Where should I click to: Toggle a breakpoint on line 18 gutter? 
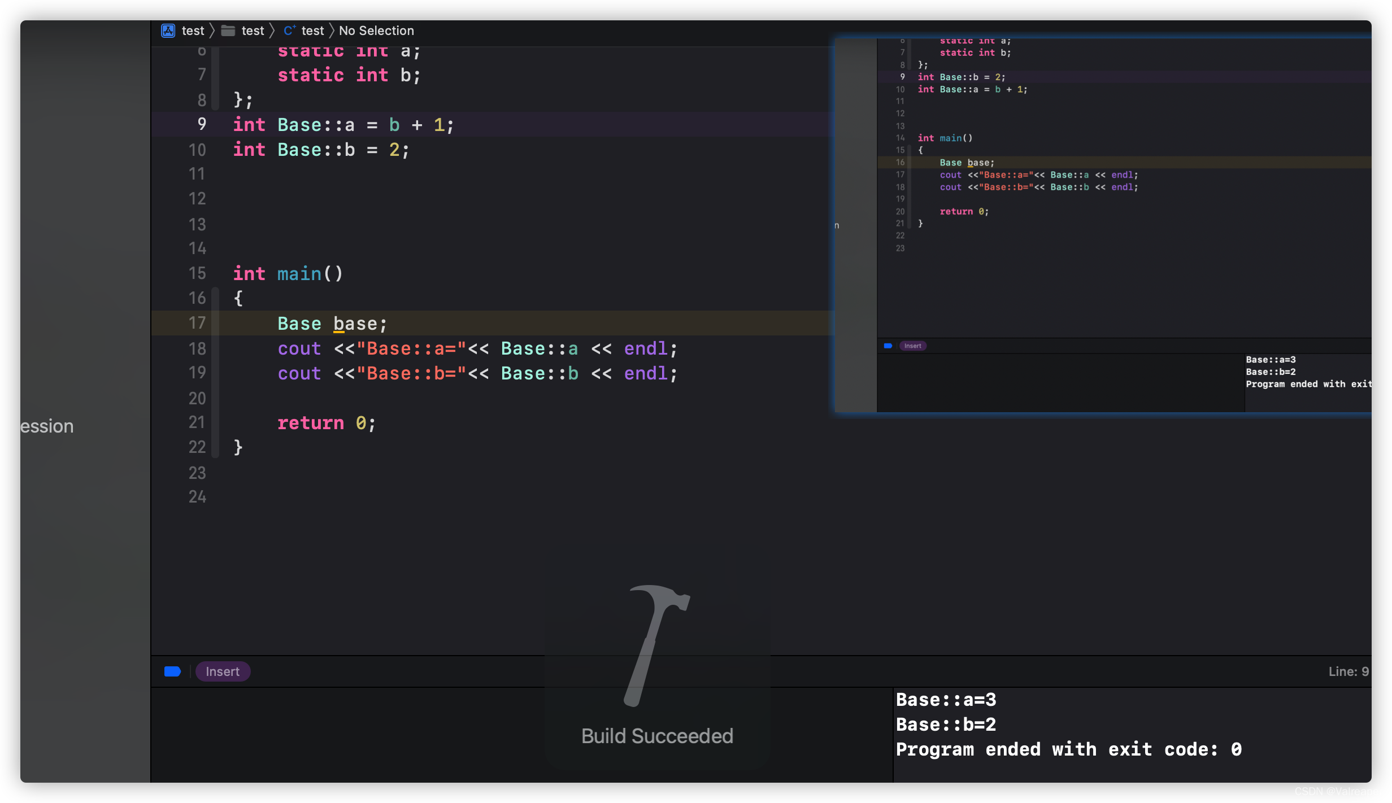tap(197, 348)
